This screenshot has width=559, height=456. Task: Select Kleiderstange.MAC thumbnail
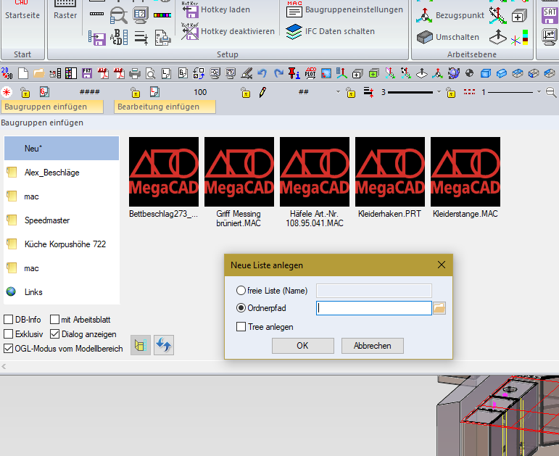[x=465, y=172]
